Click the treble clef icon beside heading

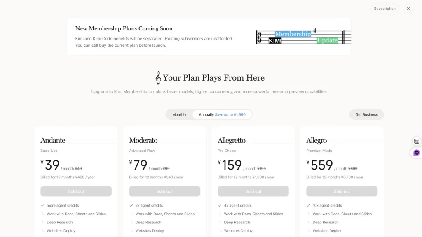[158, 78]
